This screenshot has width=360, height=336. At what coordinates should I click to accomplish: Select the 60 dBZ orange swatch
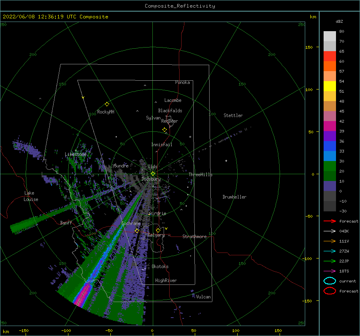click(x=330, y=66)
